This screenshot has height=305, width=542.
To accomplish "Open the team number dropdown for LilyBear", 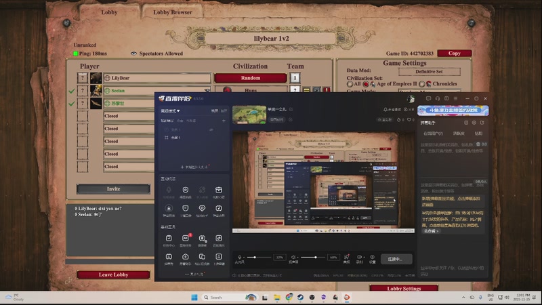I will (x=295, y=78).
